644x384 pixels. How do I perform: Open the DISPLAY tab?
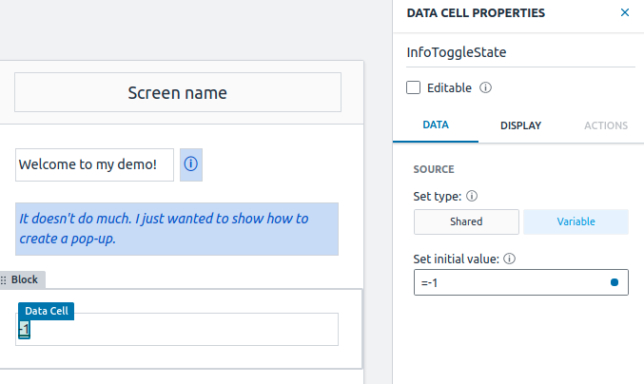(520, 125)
